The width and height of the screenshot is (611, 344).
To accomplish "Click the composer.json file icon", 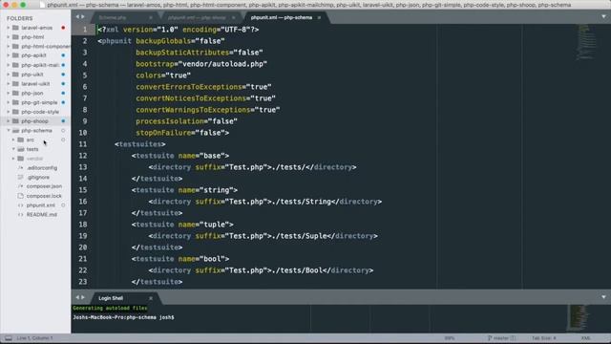I will point(21,186).
